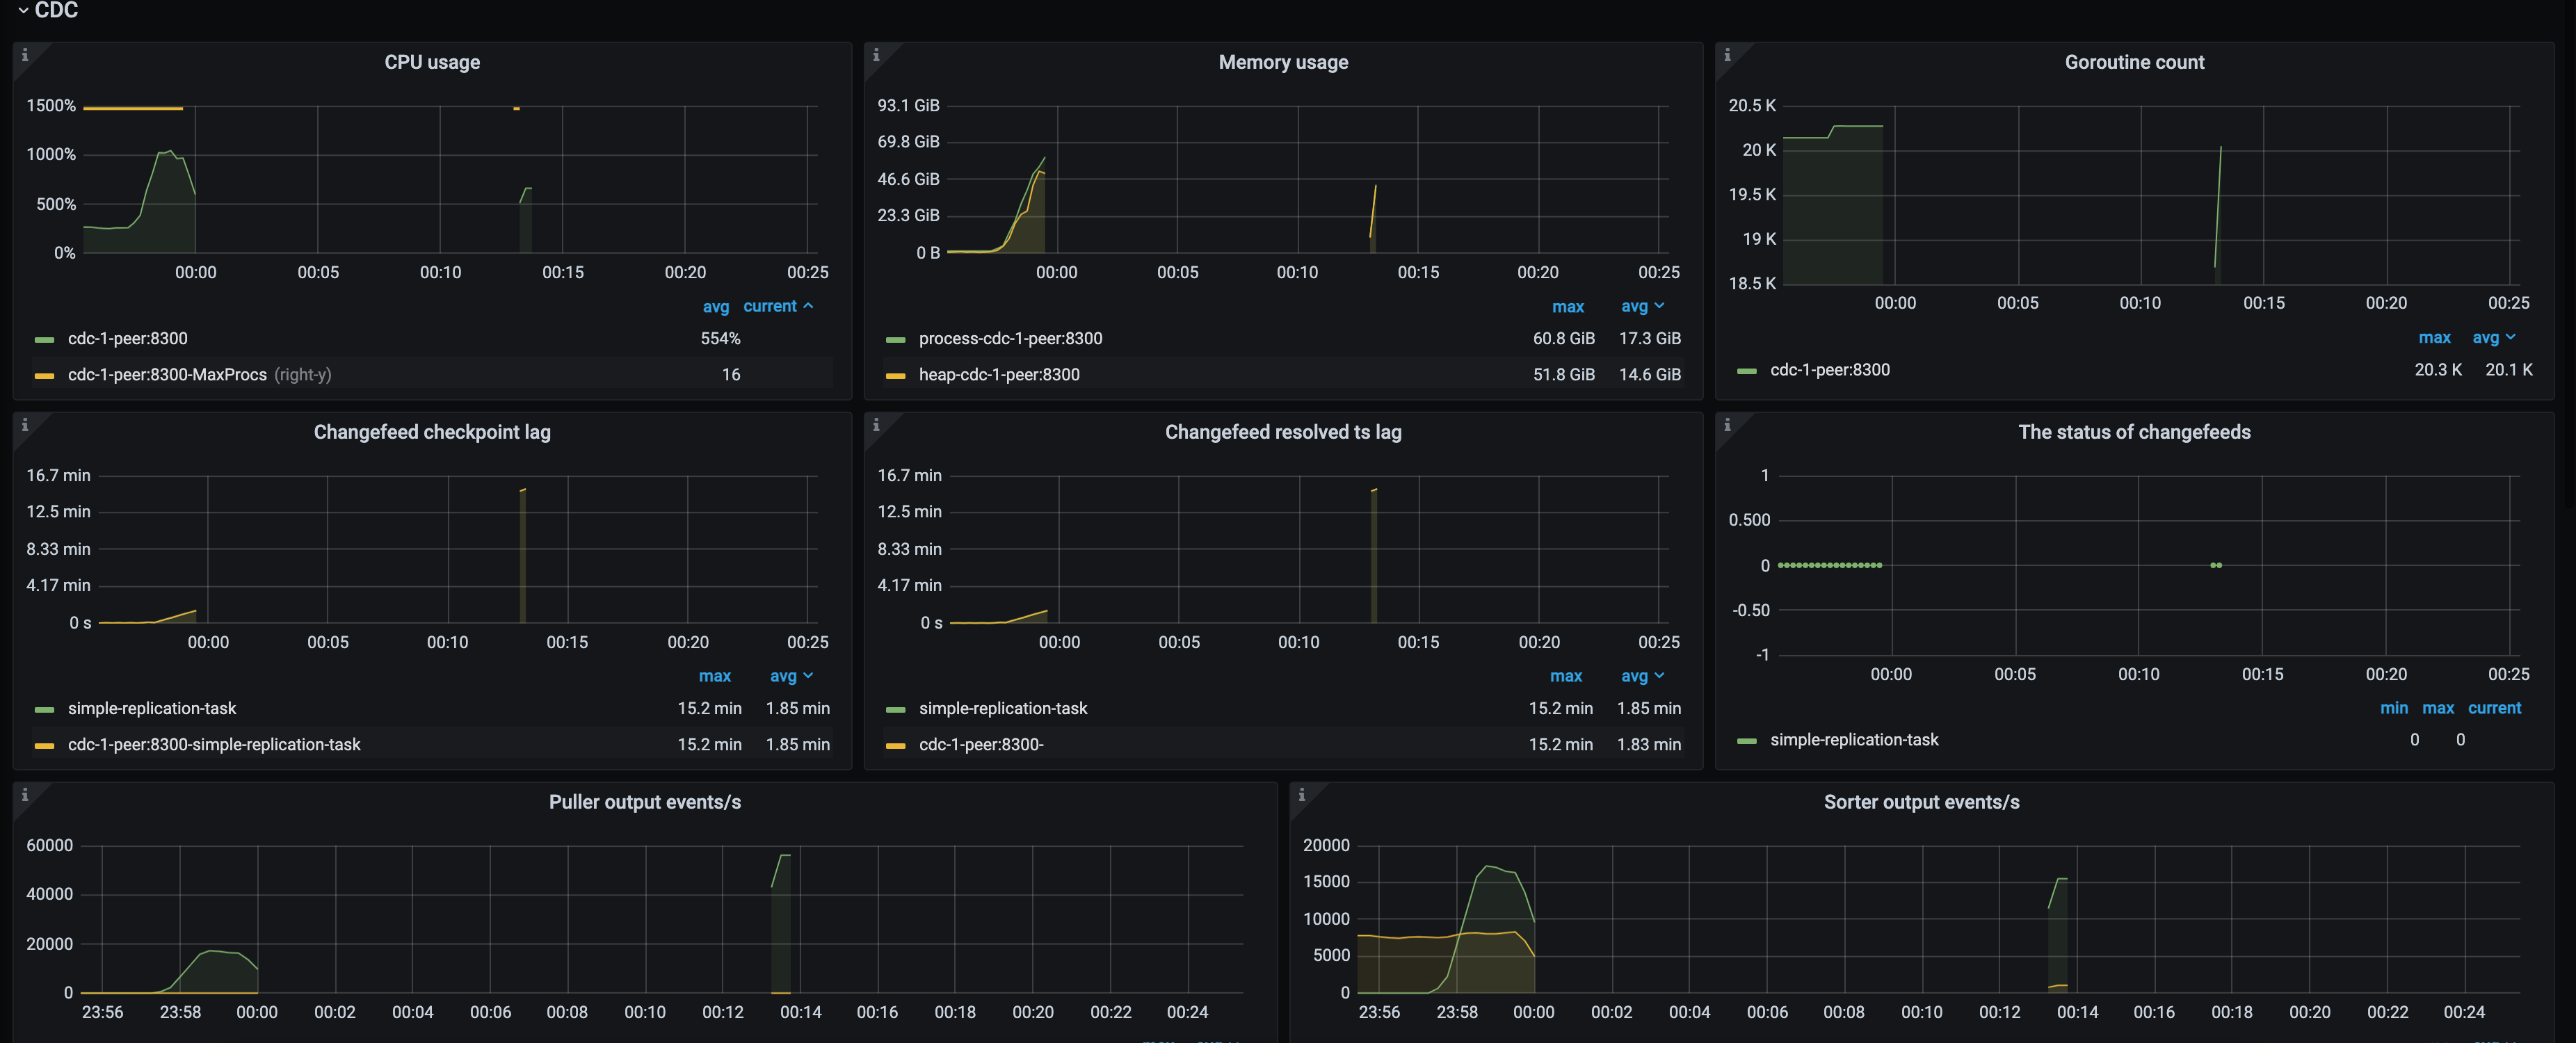Toggle simple-replication-task in checkpoint lag legend
The width and height of the screenshot is (2576, 1043).
click(x=151, y=708)
